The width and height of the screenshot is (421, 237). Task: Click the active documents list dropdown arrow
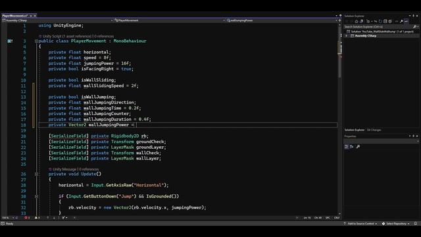(x=336, y=16)
